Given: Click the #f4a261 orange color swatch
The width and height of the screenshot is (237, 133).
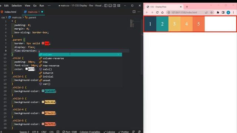Looking at the screenshot, I should coord(43,113).
